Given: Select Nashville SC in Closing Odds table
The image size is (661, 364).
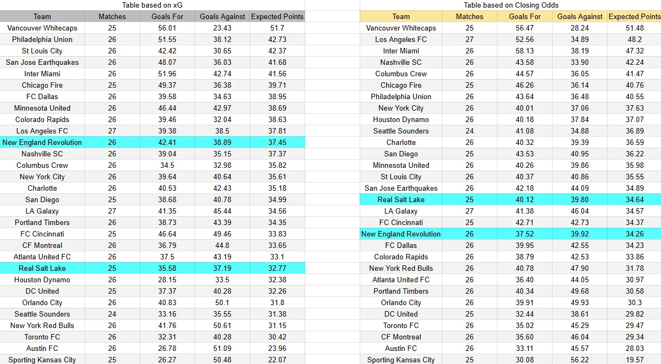Looking at the screenshot, I should [401, 62].
